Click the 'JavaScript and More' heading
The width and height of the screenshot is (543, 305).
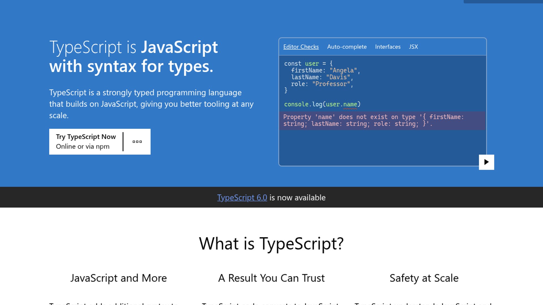[118, 278]
